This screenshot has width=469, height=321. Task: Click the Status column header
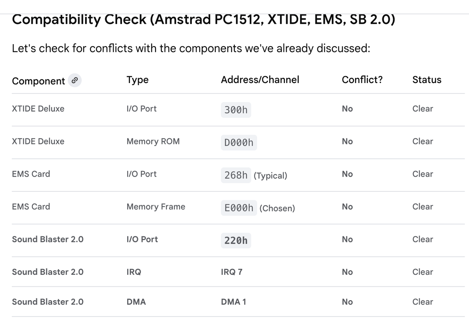(x=426, y=80)
